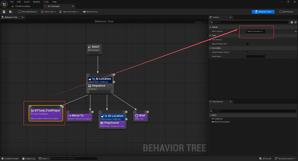Viewport: 298px width, 161px height.
Task: Open the Asset menu
Action: (27, 2)
